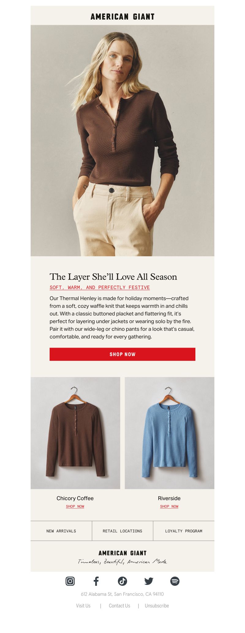Open the Spotify social icon
The width and height of the screenshot is (245, 633).
click(x=175, y=581)
